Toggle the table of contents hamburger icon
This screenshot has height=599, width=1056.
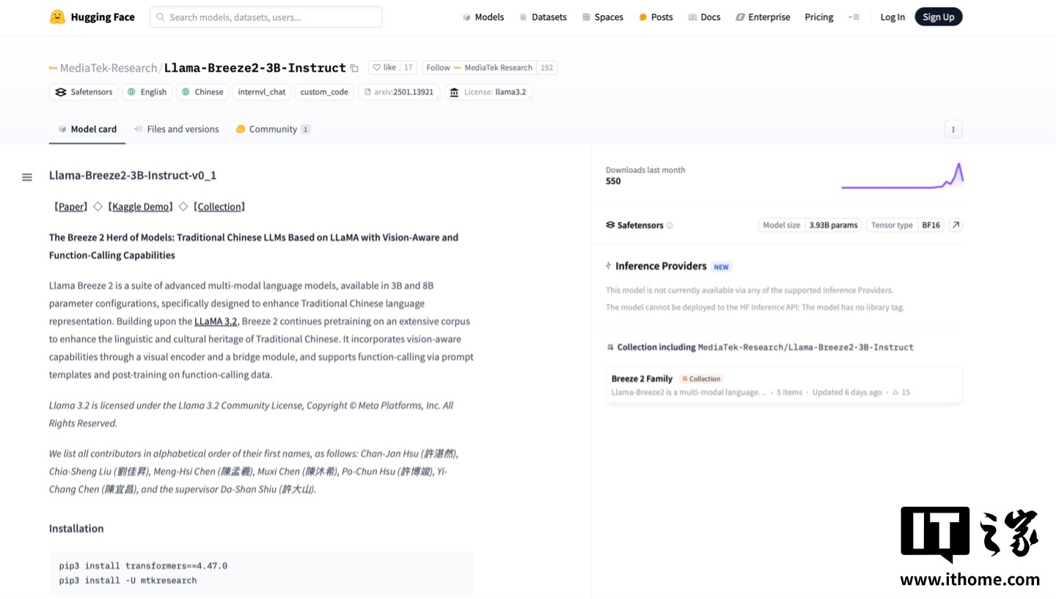pyautogui.click(x=27, y=176)
